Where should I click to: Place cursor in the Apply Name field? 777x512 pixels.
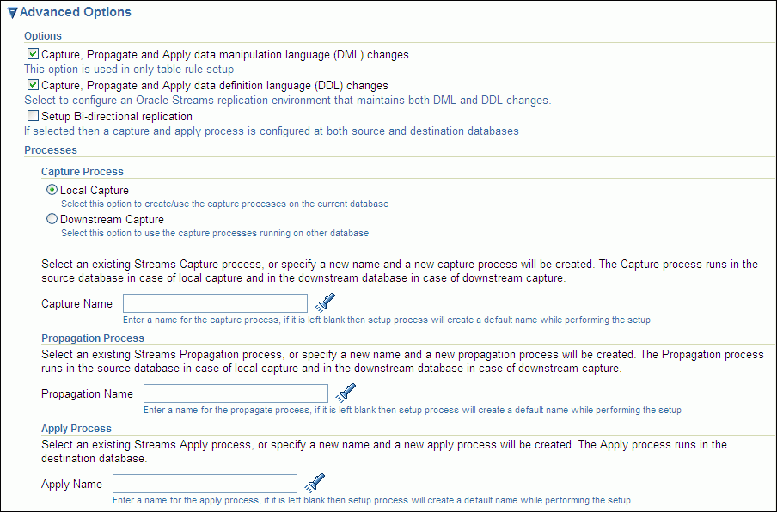click(205, 484)
